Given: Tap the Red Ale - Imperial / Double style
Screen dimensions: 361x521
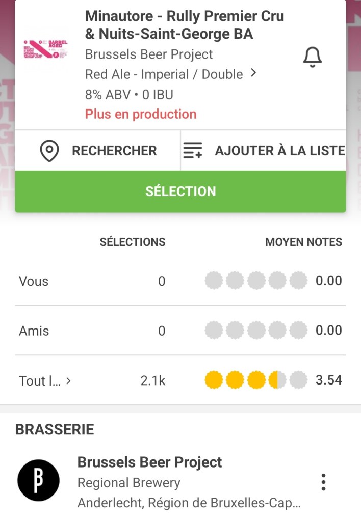Looking at the screenshot, I should tap(164, 74).
